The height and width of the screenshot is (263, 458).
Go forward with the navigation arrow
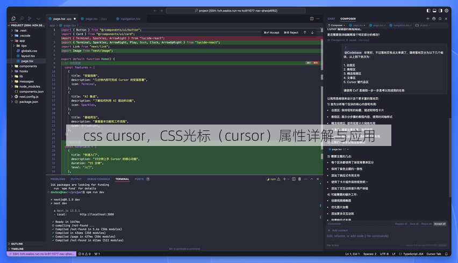pos(161,11)
